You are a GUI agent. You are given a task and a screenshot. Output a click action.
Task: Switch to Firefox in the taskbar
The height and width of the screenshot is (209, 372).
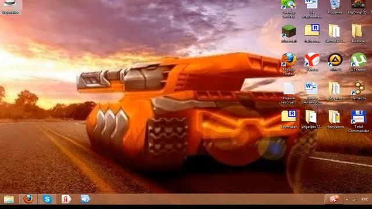28,199
